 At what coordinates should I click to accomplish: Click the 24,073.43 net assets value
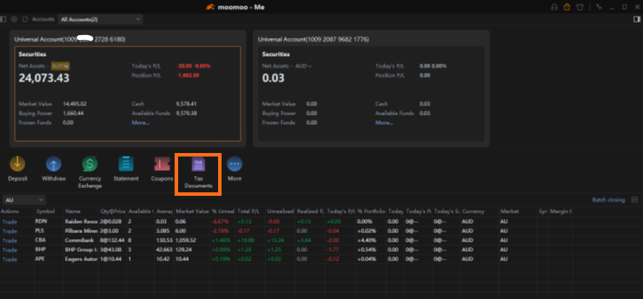44,78
